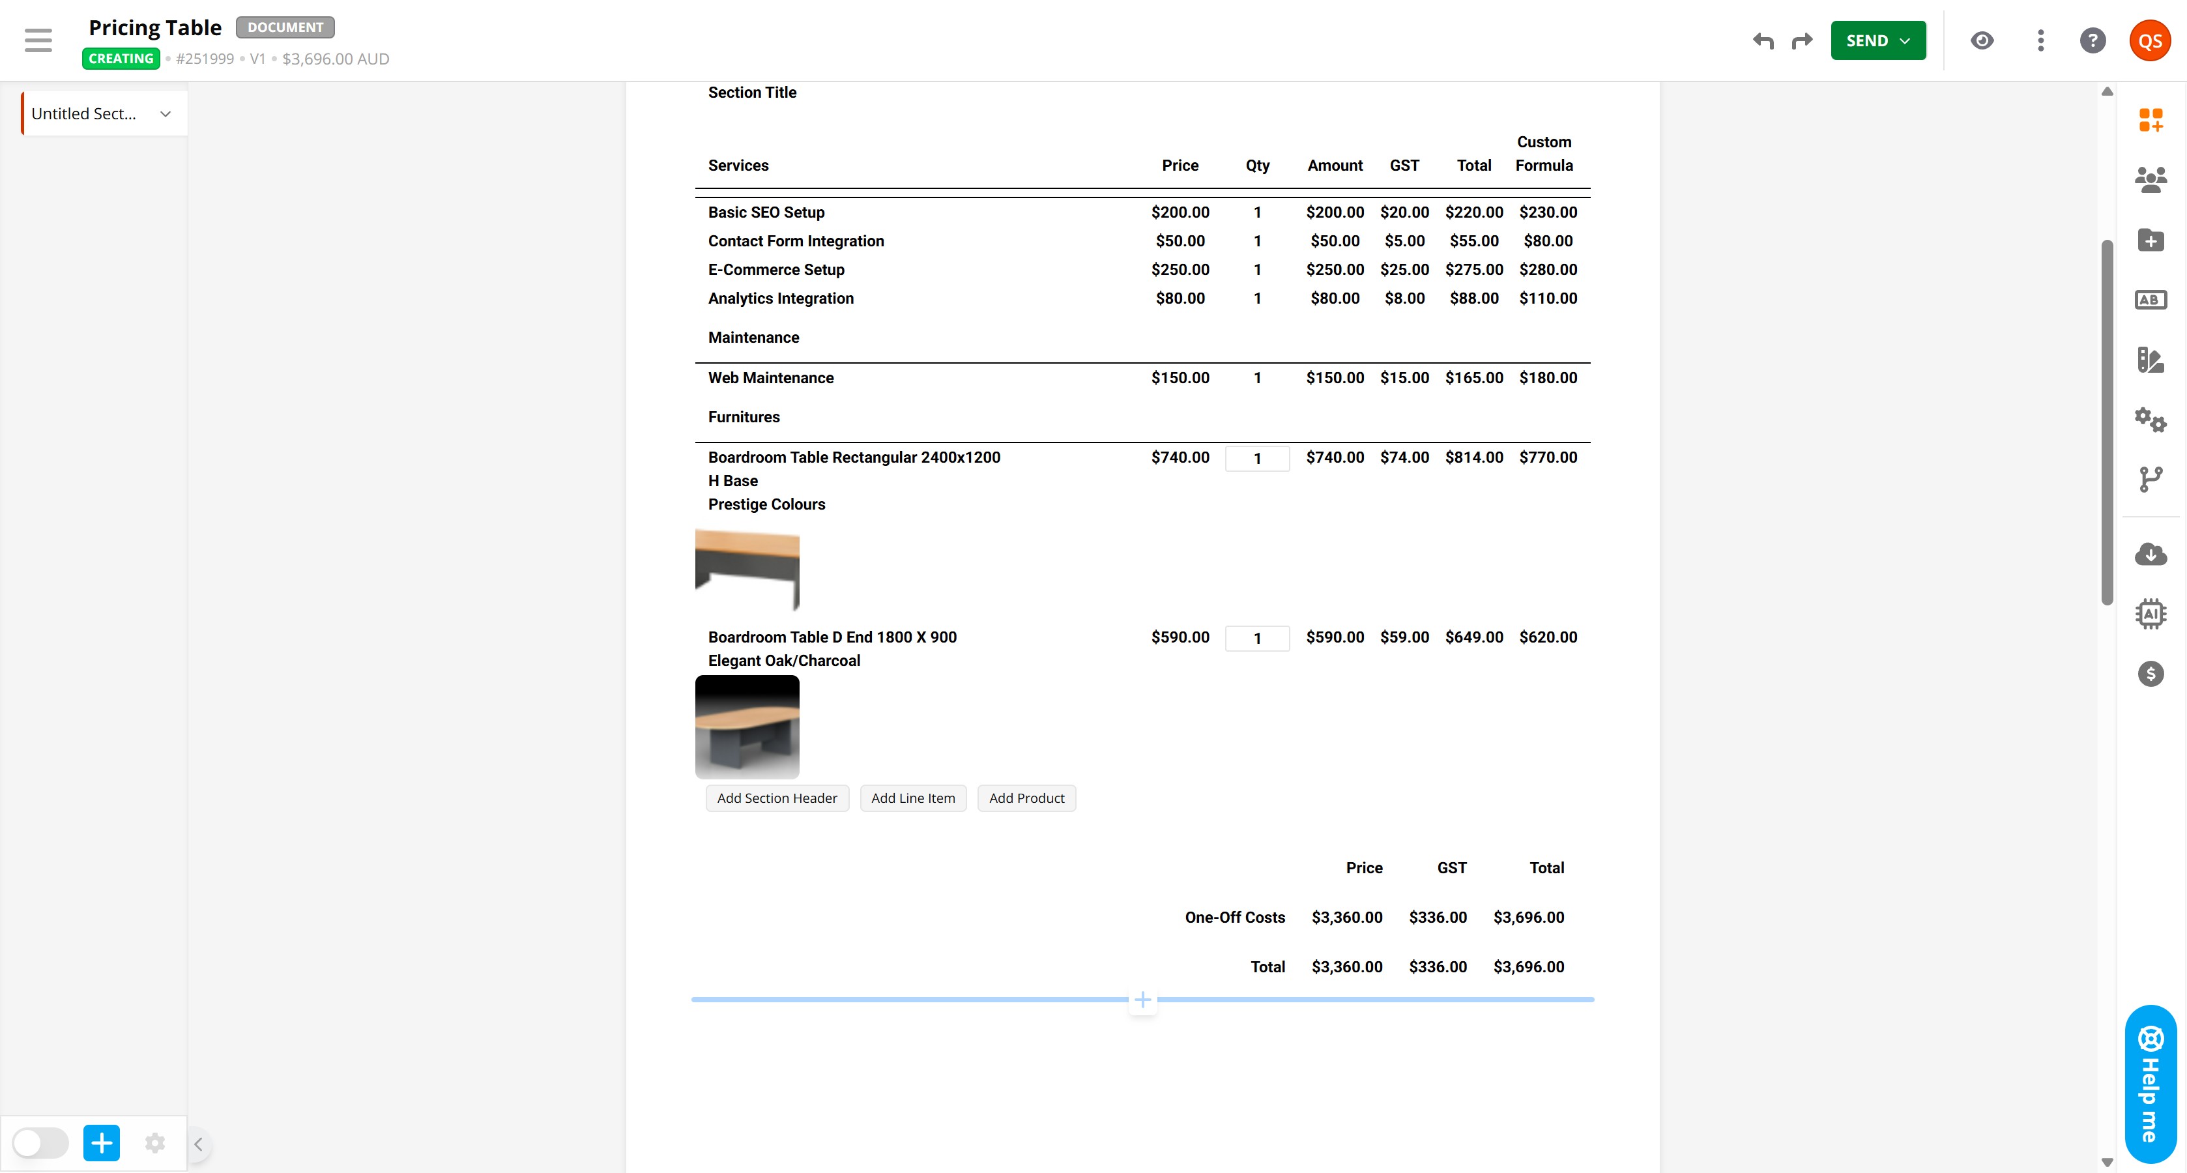Click the undo arrow icon
The image size is (2187, 1173).
pos(1763,41)
